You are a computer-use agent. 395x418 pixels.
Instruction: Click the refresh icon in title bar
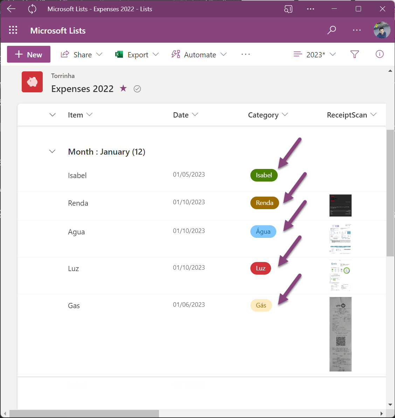point(32,9)
